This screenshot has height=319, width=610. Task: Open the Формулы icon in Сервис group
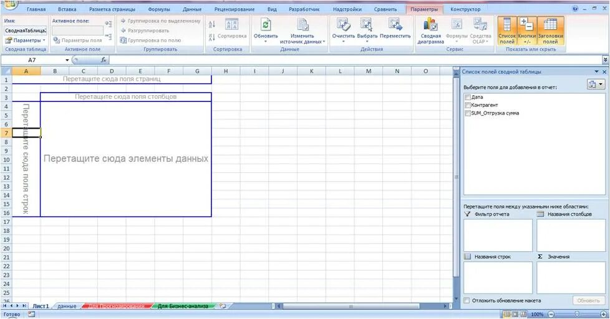(457, 25)
